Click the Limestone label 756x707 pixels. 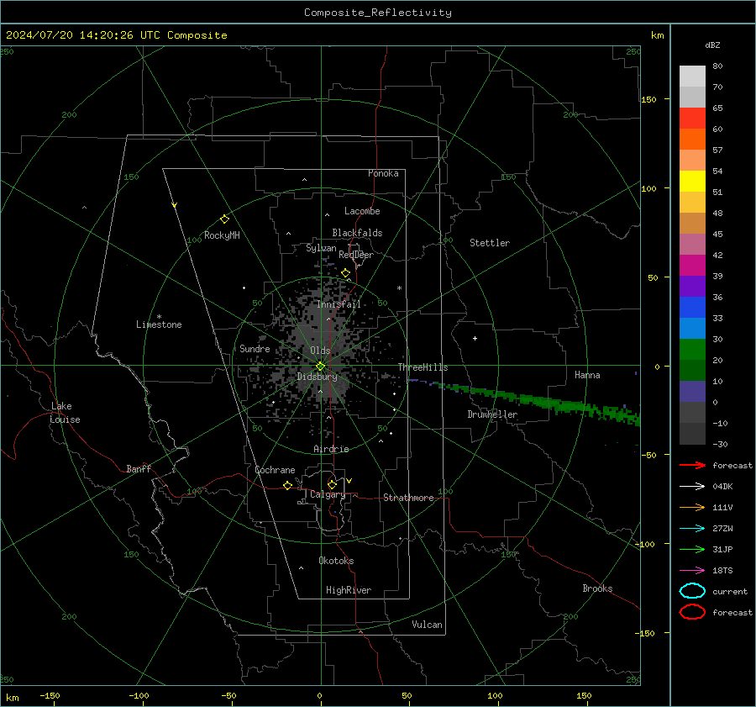tap(159, 324)
